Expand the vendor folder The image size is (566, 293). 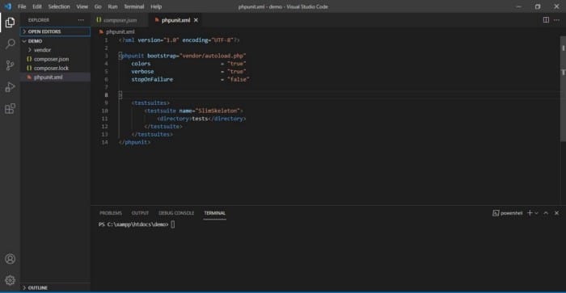pos(55,50)
